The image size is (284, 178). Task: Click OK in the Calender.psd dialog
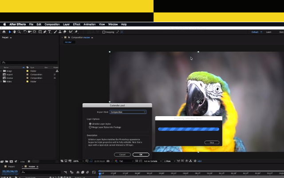coord(141,154)
